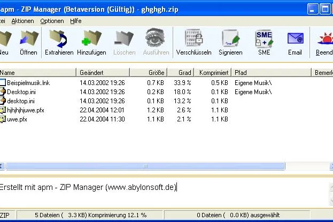
Task: Sort by the Größe column header
Action: click(x=149, y=73)
